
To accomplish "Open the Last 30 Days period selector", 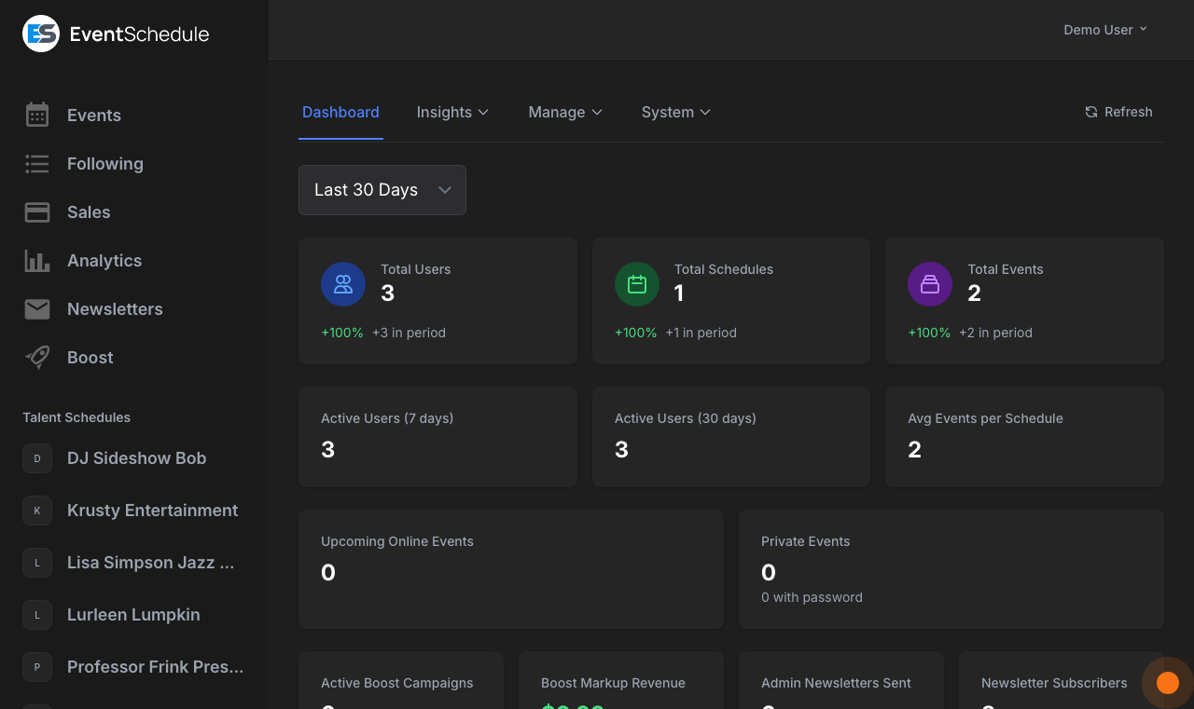I will [x=382, y=190].
